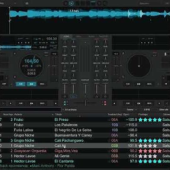
Task: Select the 'Los Patulecos' track row
Action: (x=85, y=125)
